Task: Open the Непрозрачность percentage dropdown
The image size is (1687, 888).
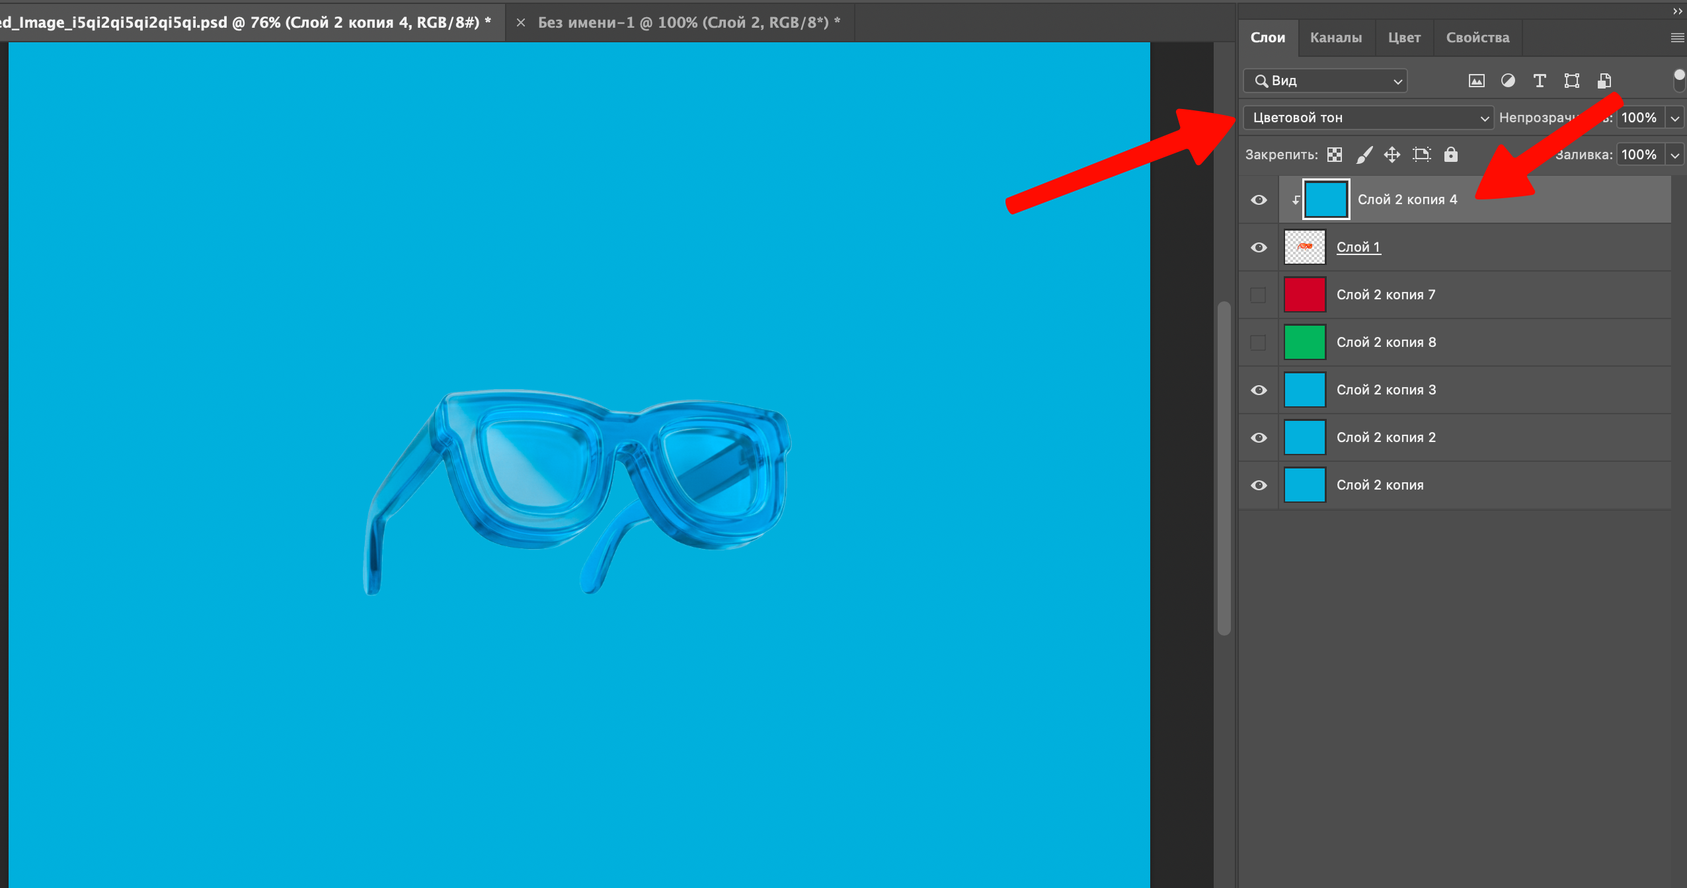Action: click(x=1674, y=118)
